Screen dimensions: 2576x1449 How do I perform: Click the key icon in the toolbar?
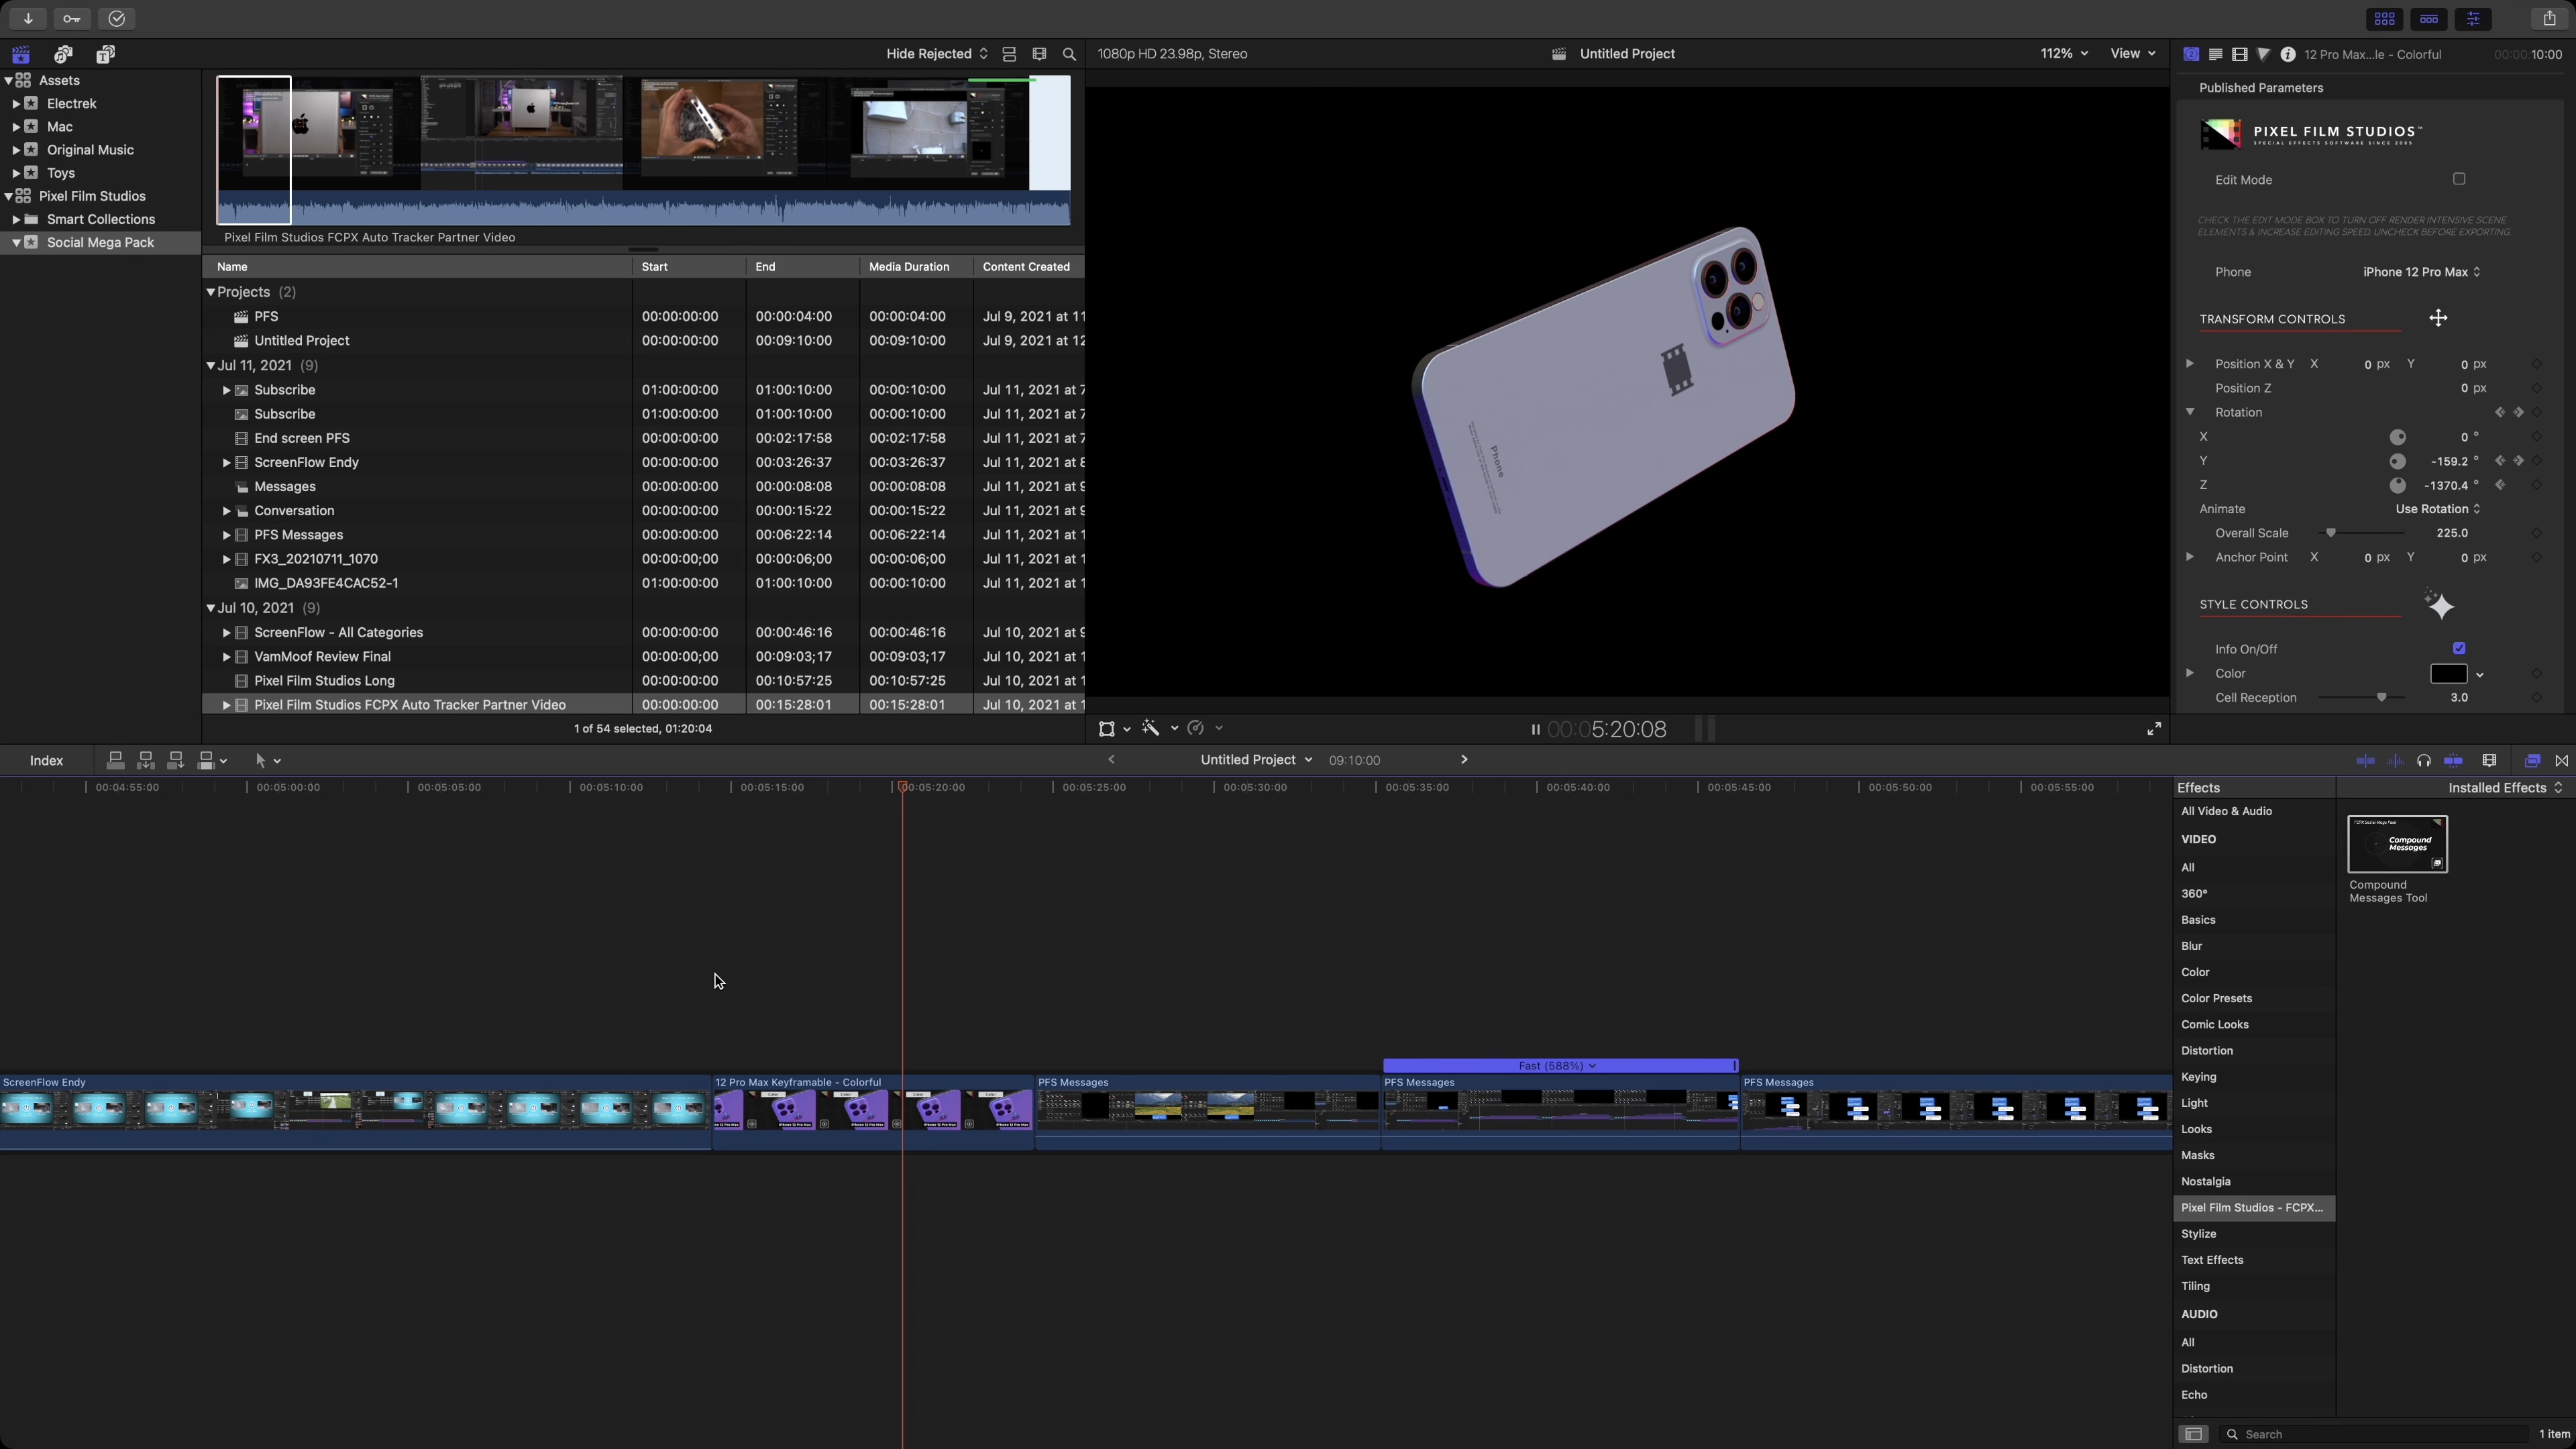[71, 18]
